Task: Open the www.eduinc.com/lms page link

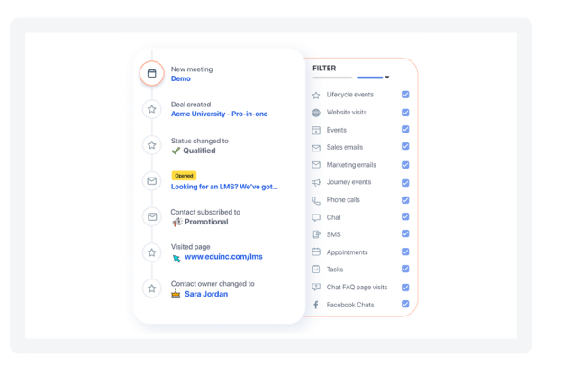Action: point(223,258)
